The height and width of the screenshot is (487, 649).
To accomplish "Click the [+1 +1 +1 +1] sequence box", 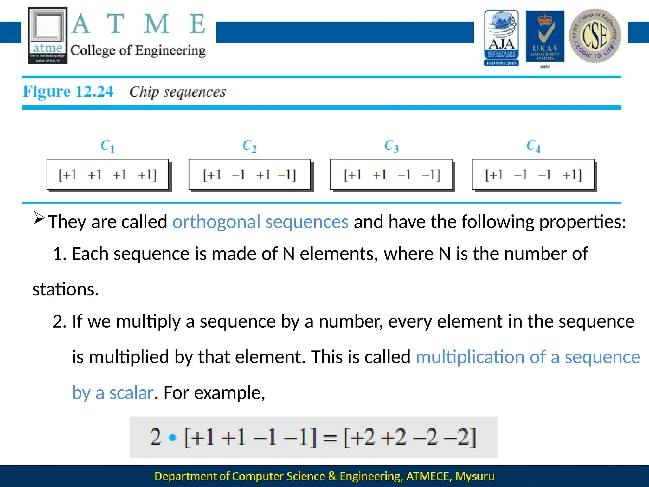I will 108,175.
